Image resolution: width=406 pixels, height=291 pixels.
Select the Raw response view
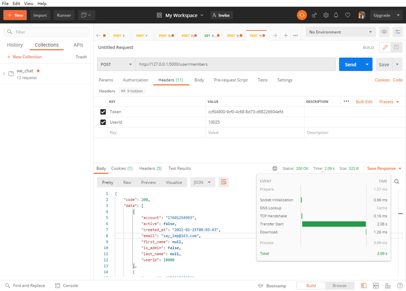click(127, 182)
